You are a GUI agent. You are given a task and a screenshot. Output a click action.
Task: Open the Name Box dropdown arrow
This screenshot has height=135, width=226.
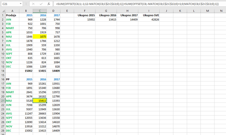[x=20, y=4]
